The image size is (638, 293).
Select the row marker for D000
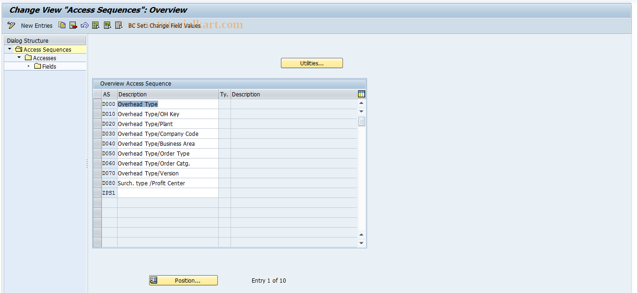click(x=97, y=104)
